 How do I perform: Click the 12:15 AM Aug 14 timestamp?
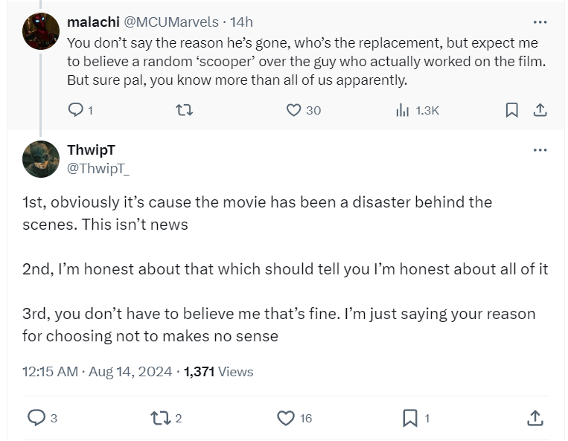(x=97, y=372)
